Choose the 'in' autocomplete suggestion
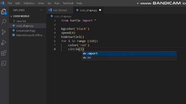 [x=129, y=57]
